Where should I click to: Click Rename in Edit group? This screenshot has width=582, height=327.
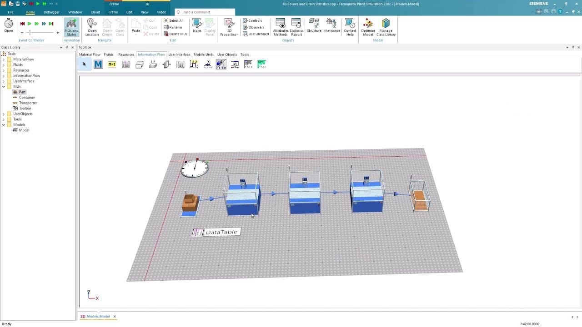pos(173,27)
